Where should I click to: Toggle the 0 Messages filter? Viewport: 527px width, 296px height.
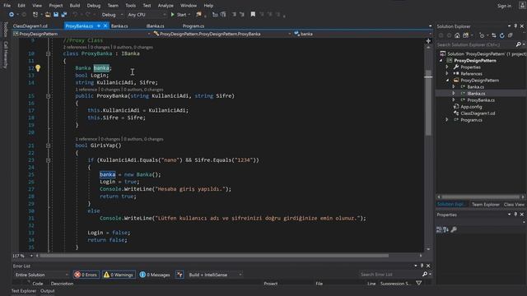click(x=155, y=275)
